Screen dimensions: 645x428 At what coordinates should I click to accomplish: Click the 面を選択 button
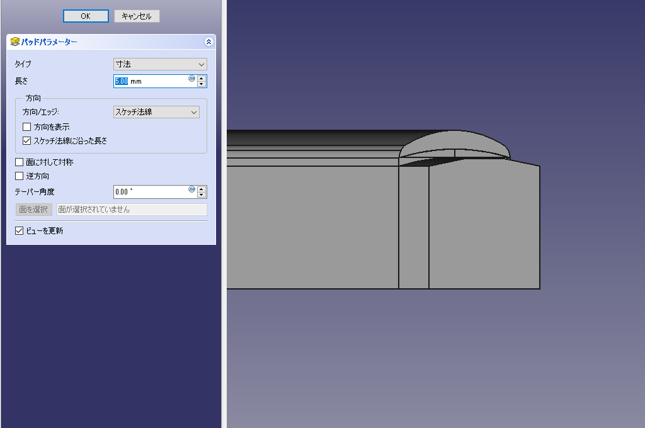coord(34,210)
